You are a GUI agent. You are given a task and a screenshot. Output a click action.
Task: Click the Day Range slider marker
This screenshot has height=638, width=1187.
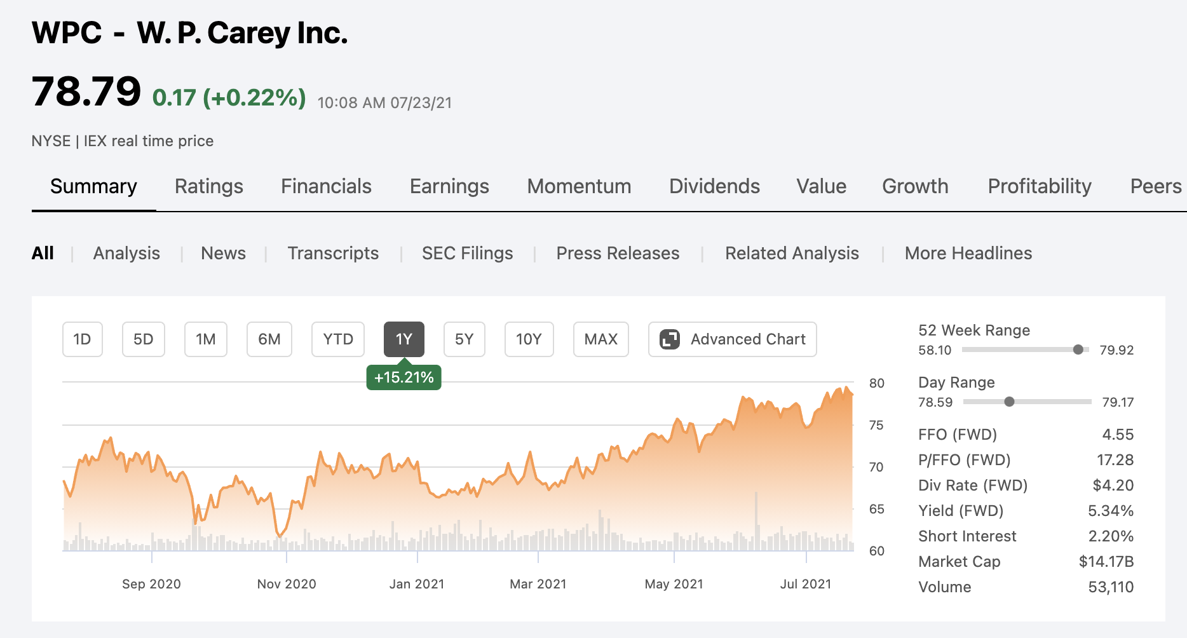[1009, 402]
